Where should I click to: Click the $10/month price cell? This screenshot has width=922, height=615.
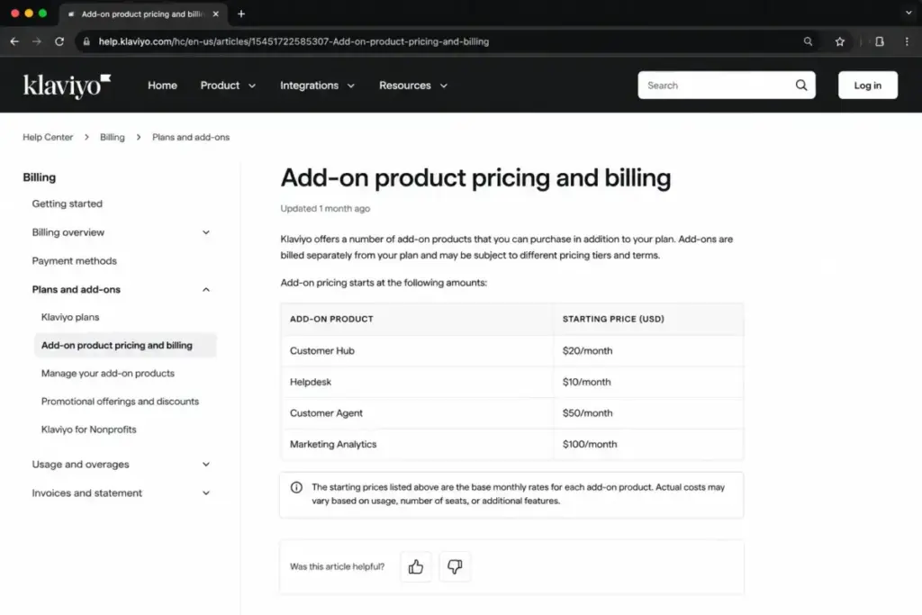pos(648,382)
